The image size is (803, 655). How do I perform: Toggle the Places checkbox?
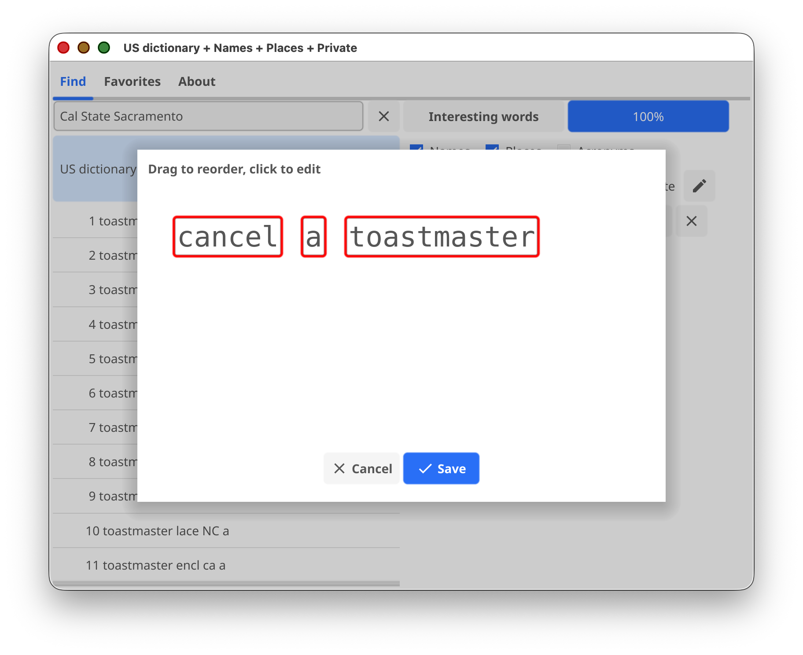tap(492, 147)
